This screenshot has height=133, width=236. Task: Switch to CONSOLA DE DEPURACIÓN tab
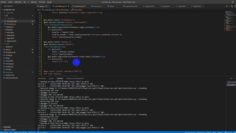click(x=75, y=79)
